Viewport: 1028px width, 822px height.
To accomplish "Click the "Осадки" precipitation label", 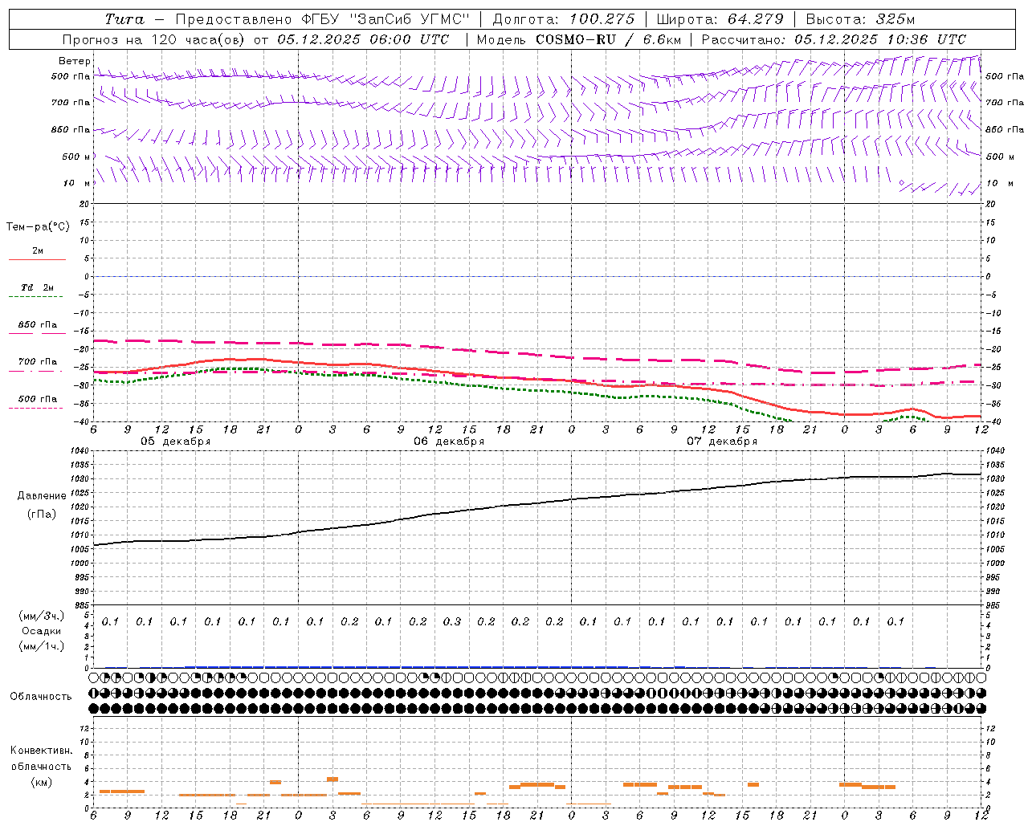I will point(42,631).
